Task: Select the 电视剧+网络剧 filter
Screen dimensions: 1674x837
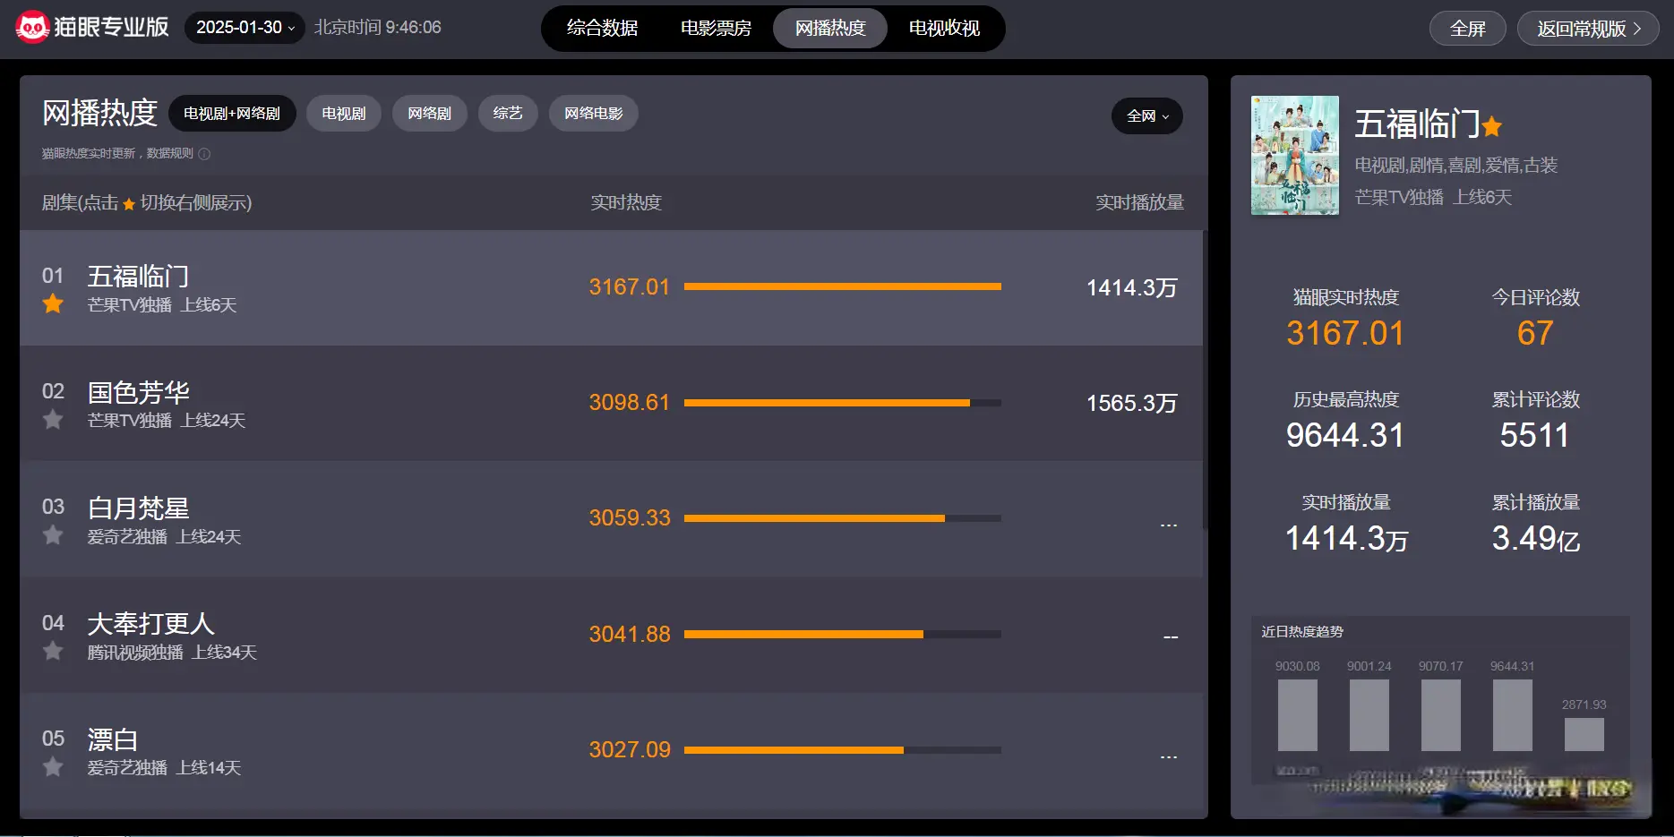Action: pyautogui.click(x=232, y=114)
